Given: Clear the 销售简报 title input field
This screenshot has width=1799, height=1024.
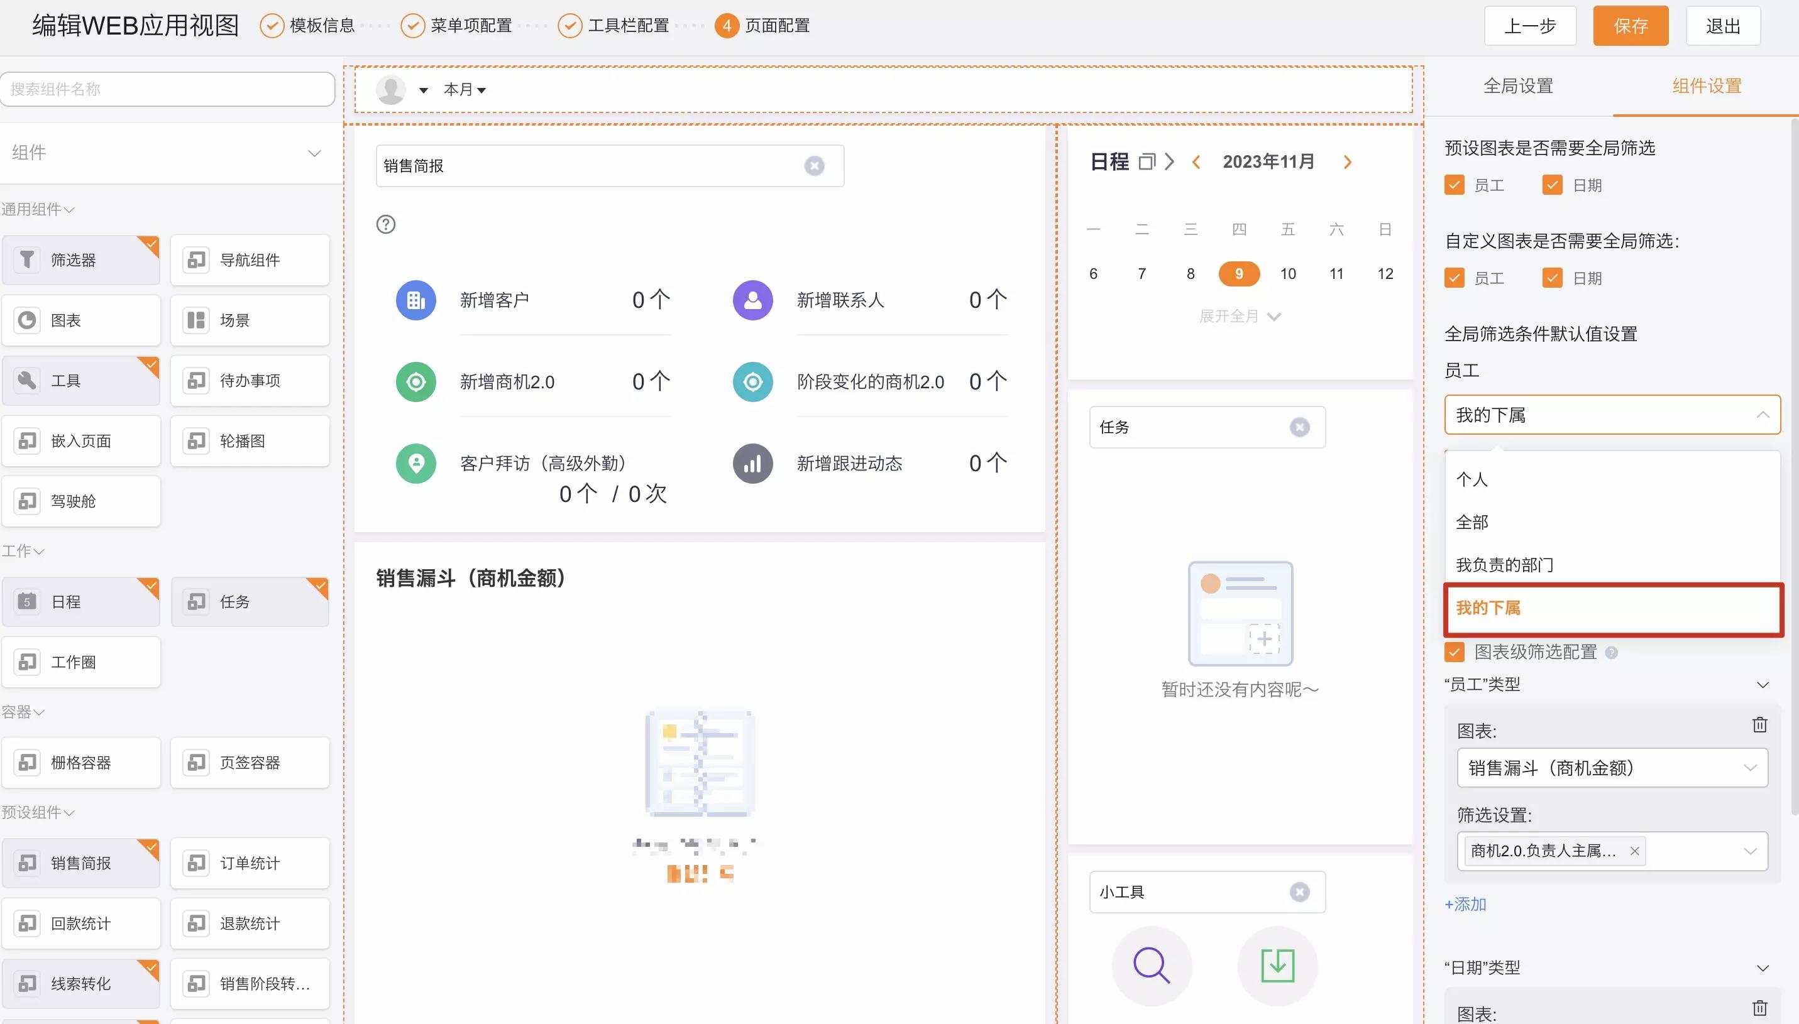Looking at the screenshot, I should click(814, 166).
